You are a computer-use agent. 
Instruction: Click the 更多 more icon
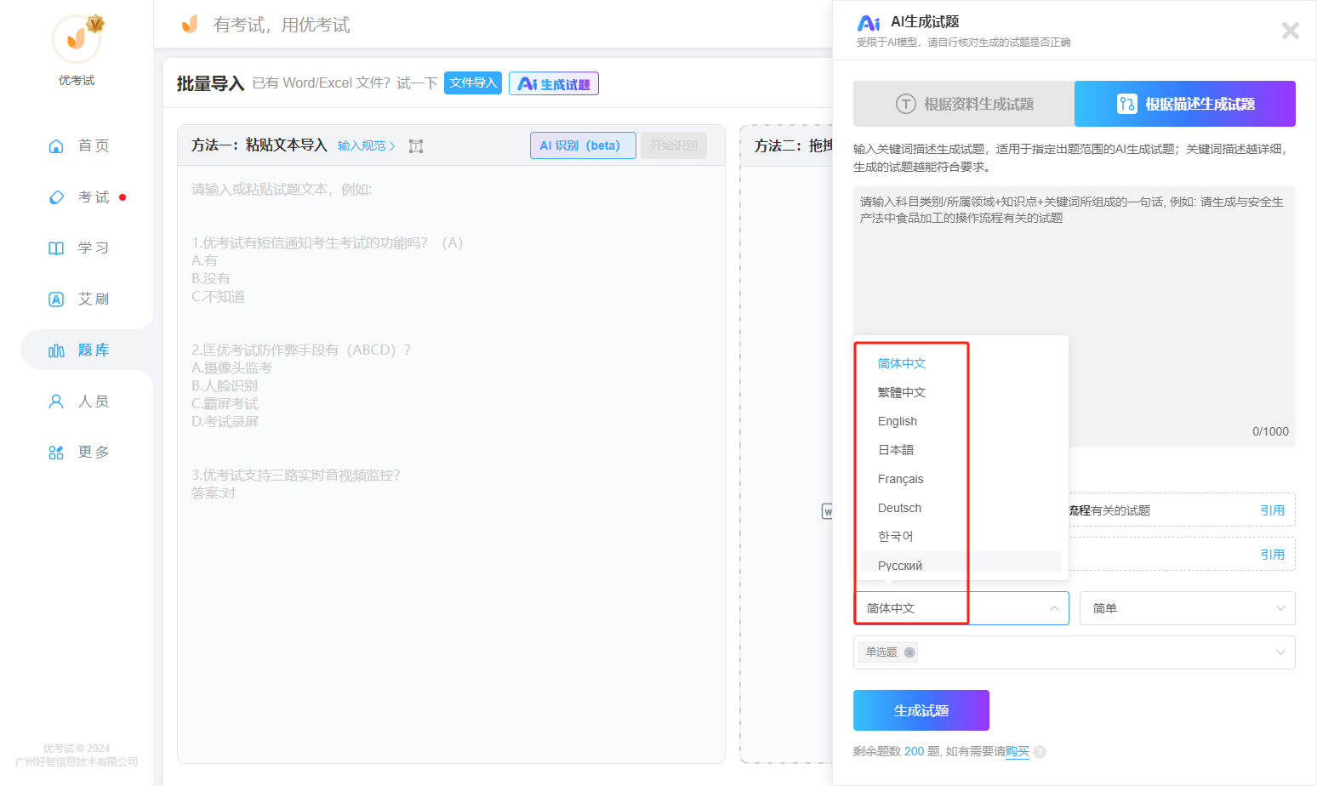click(56, 453)
